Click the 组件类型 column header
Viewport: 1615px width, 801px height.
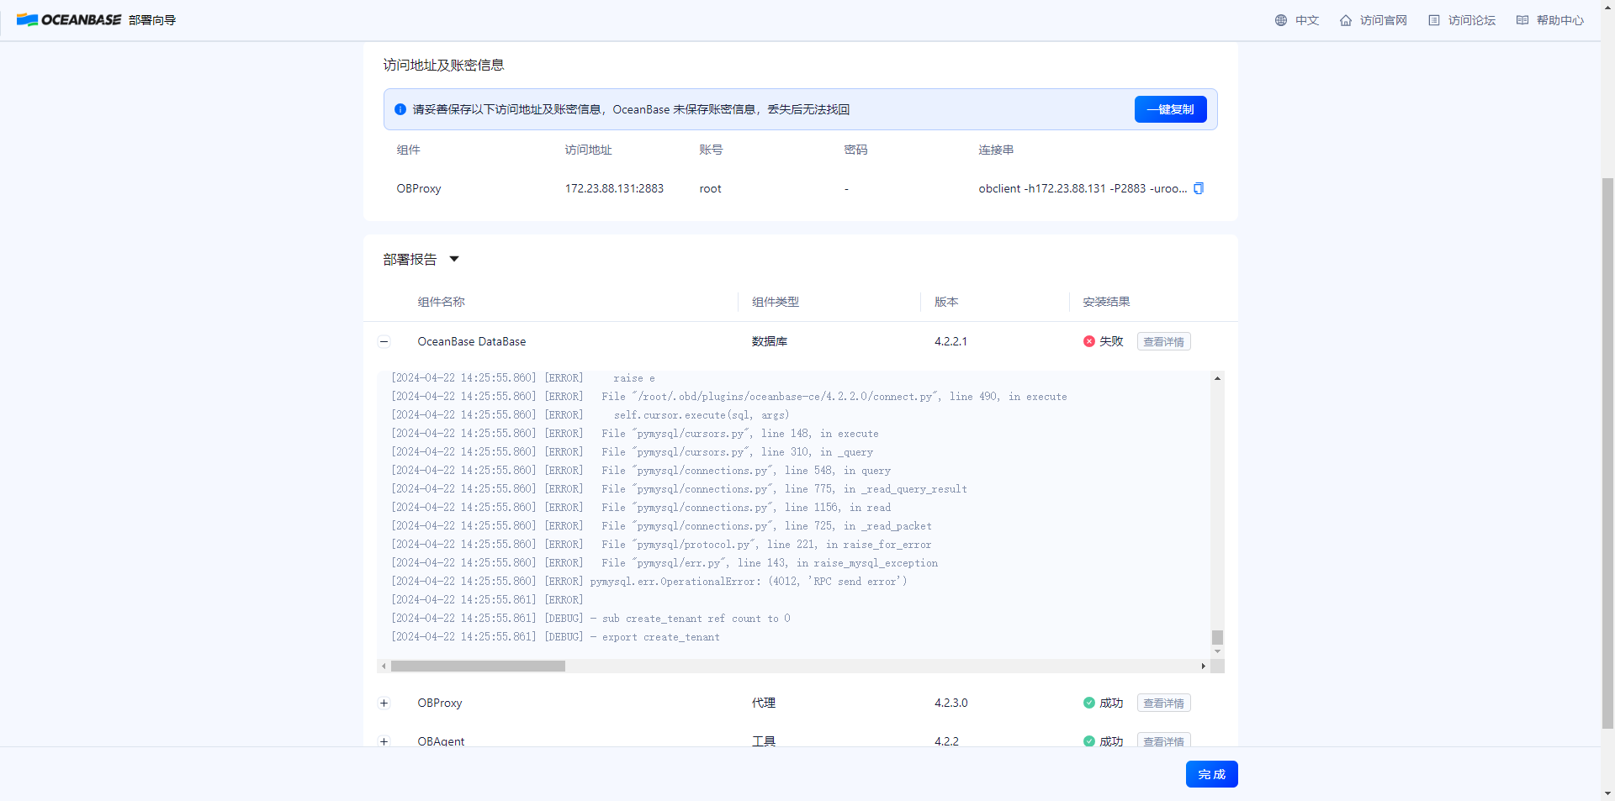point(776,302)
